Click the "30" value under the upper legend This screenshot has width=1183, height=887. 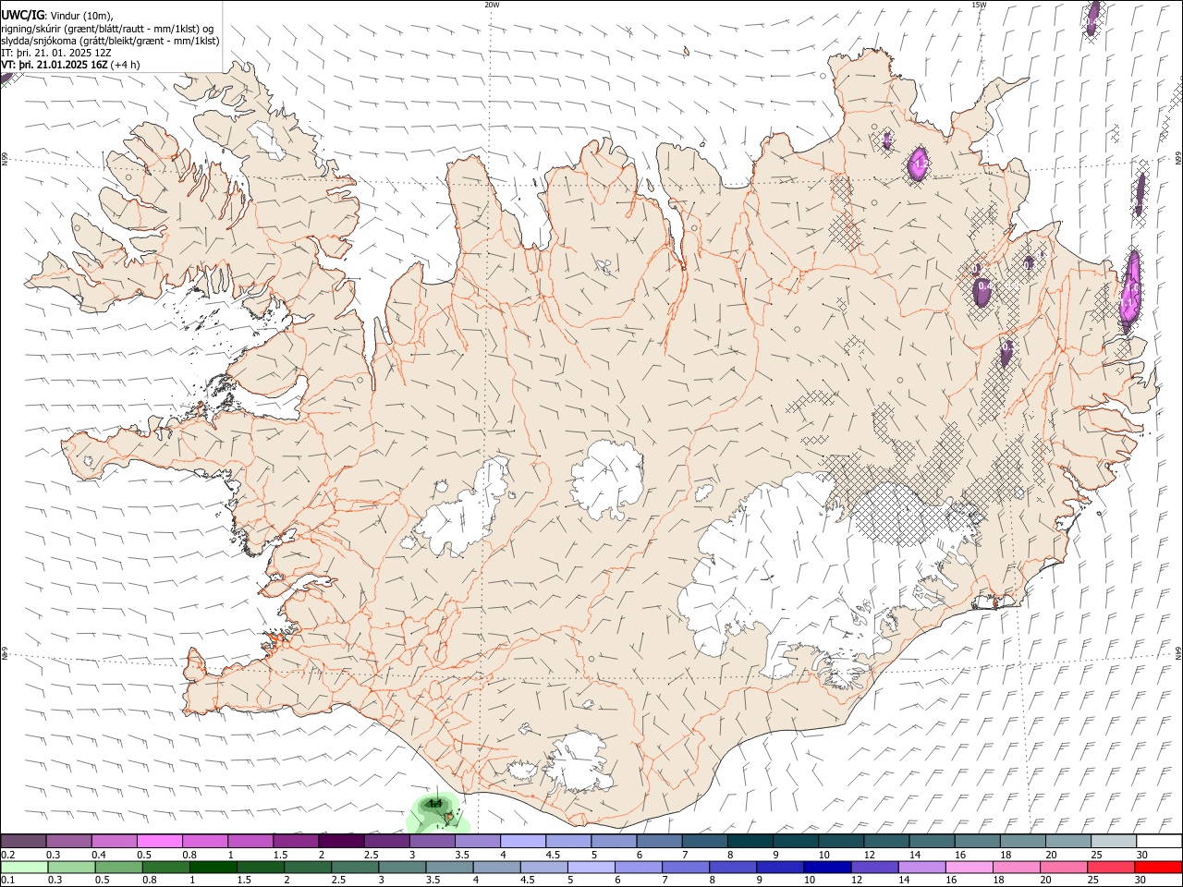click(x=1142, y=855)
